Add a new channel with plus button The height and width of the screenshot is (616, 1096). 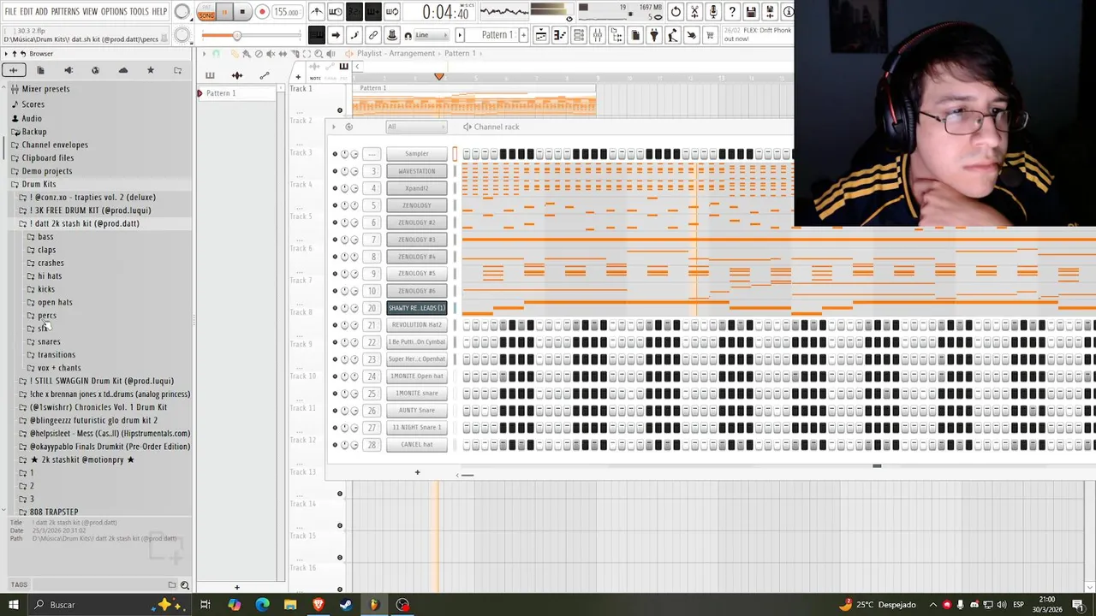click(x=417, y=472)
